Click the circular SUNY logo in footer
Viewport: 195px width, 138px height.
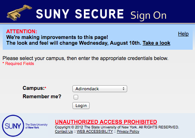(x=13, y=126)
